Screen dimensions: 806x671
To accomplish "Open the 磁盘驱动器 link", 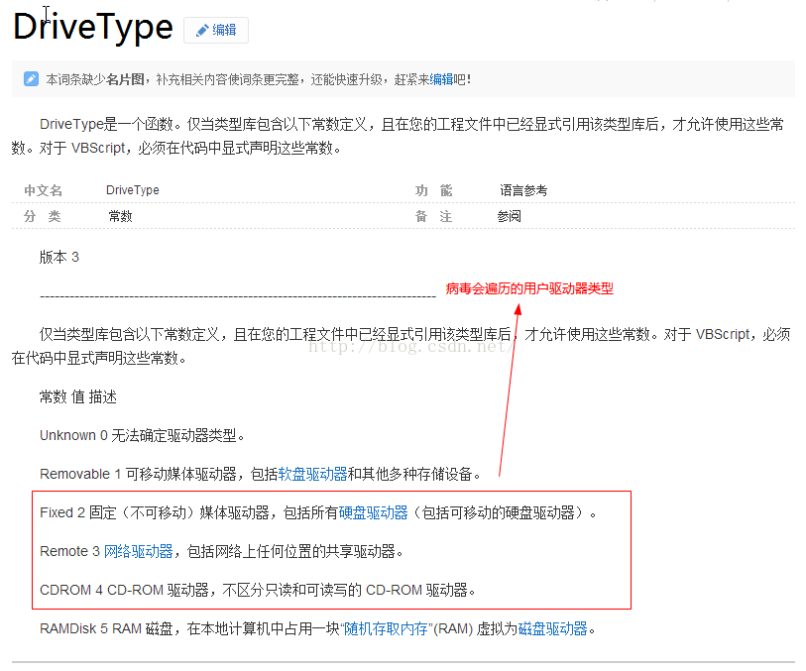I will point(552,628).
